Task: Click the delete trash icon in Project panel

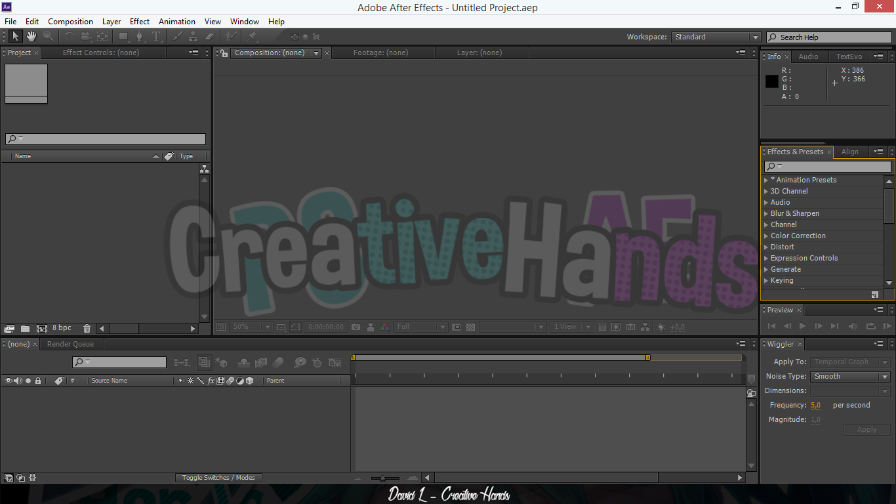Action: point(87,328)
